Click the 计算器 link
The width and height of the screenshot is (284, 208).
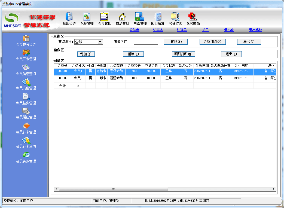pos(182,30)
